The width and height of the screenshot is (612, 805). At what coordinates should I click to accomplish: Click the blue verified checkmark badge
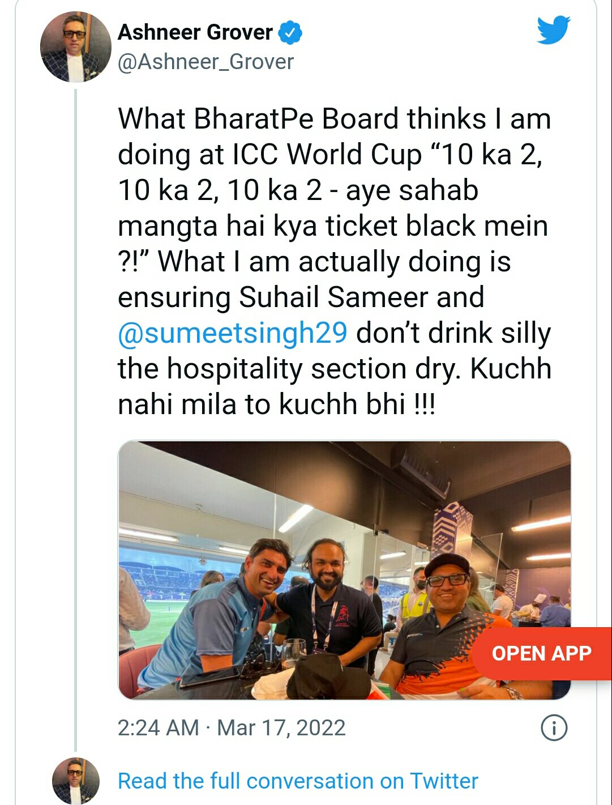coord(290,32)
